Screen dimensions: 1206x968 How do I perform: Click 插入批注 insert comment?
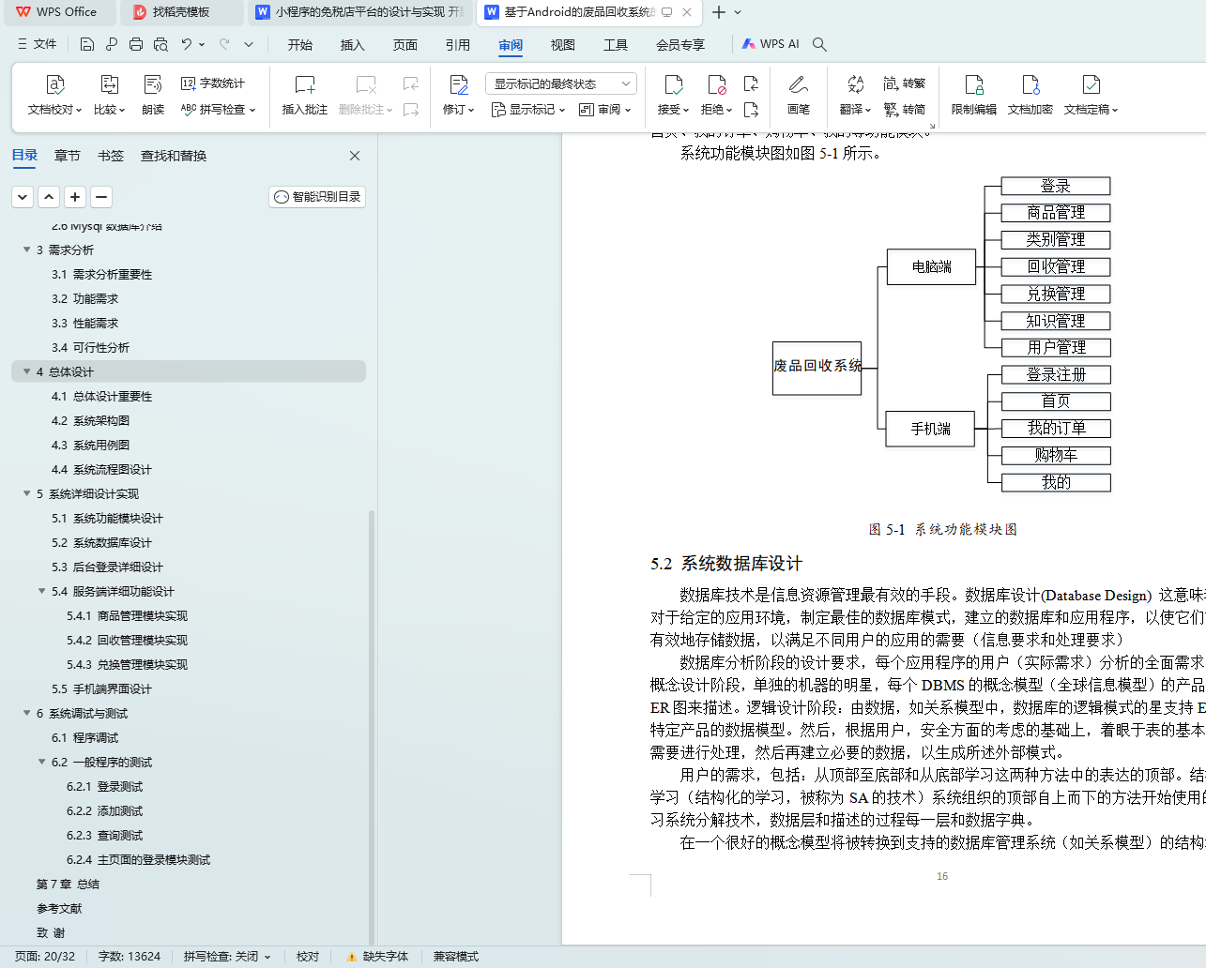pos(304,95)
